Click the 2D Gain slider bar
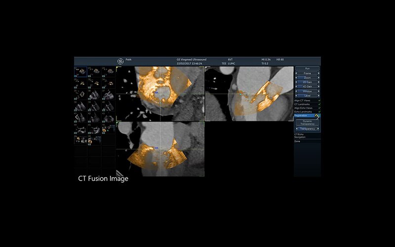The width and height of the screenshot is (395, 247). 307,82
